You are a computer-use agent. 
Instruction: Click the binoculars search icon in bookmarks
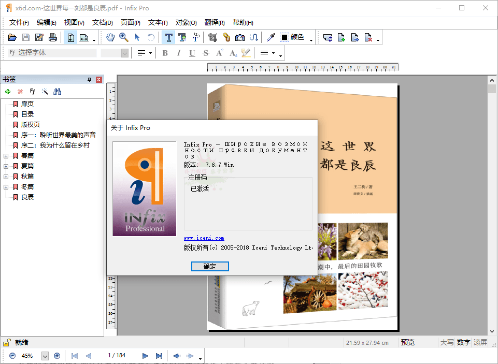click(58, 92)
